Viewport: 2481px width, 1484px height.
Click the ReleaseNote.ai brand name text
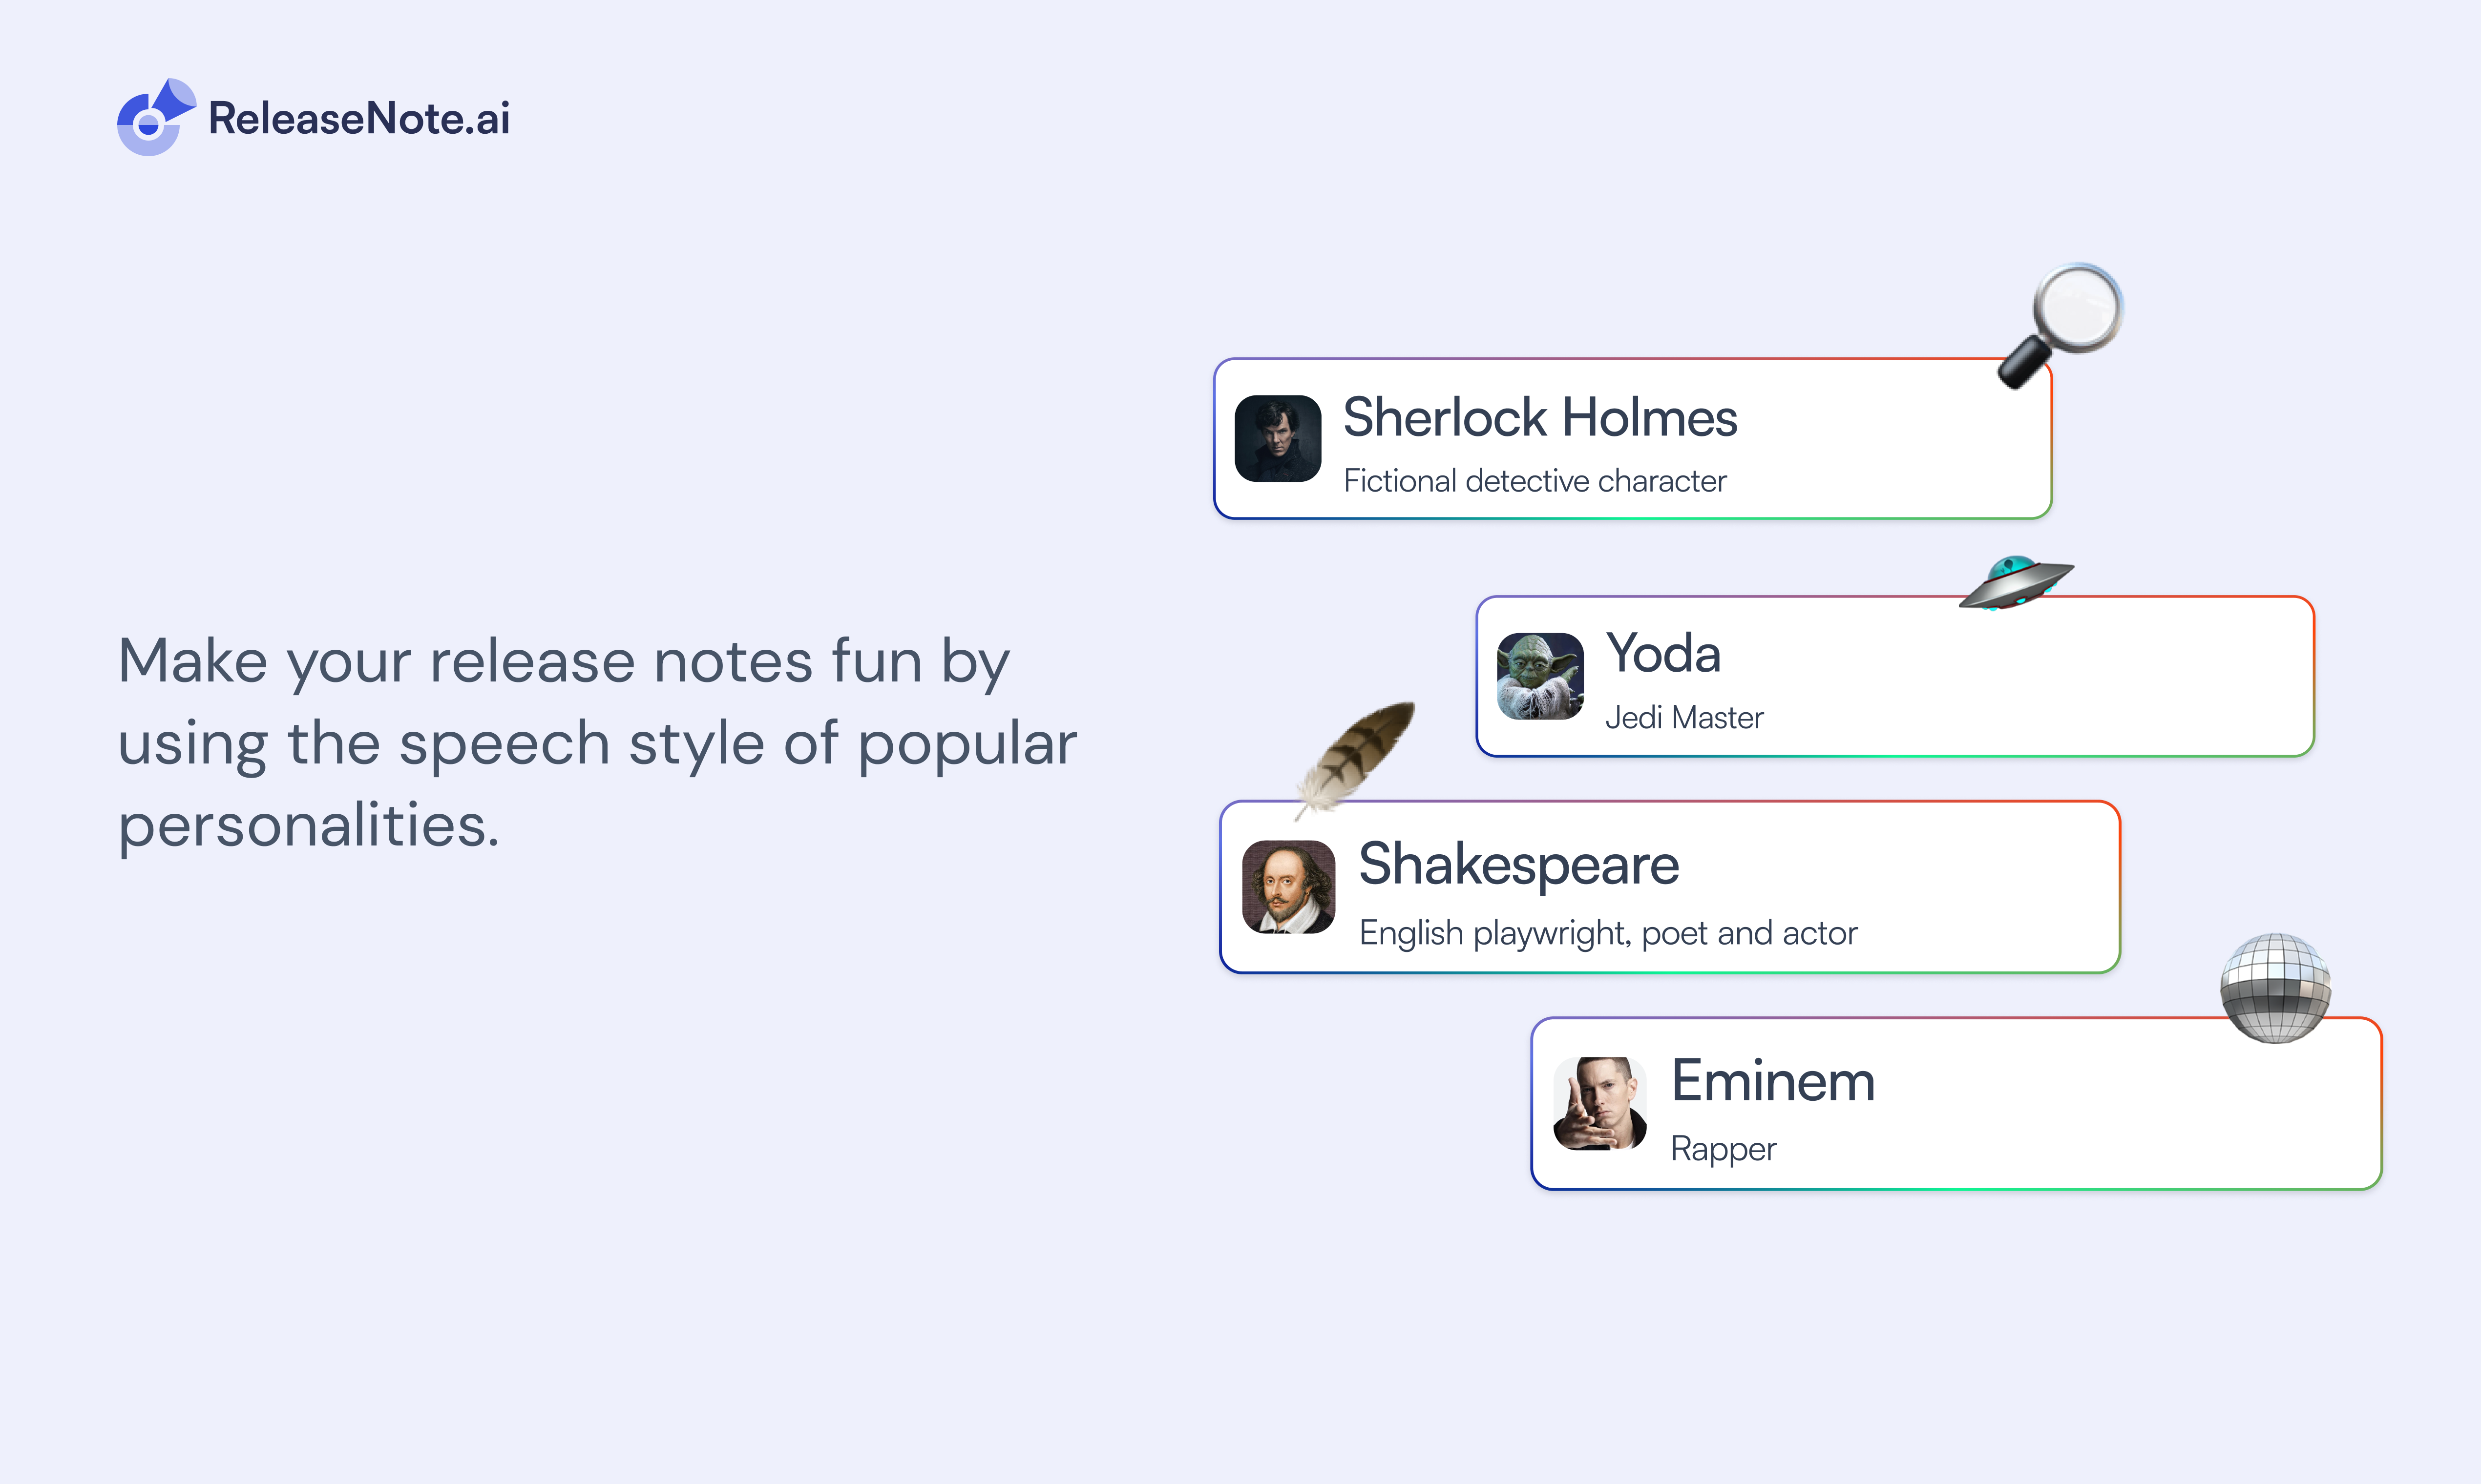[359, 118]
